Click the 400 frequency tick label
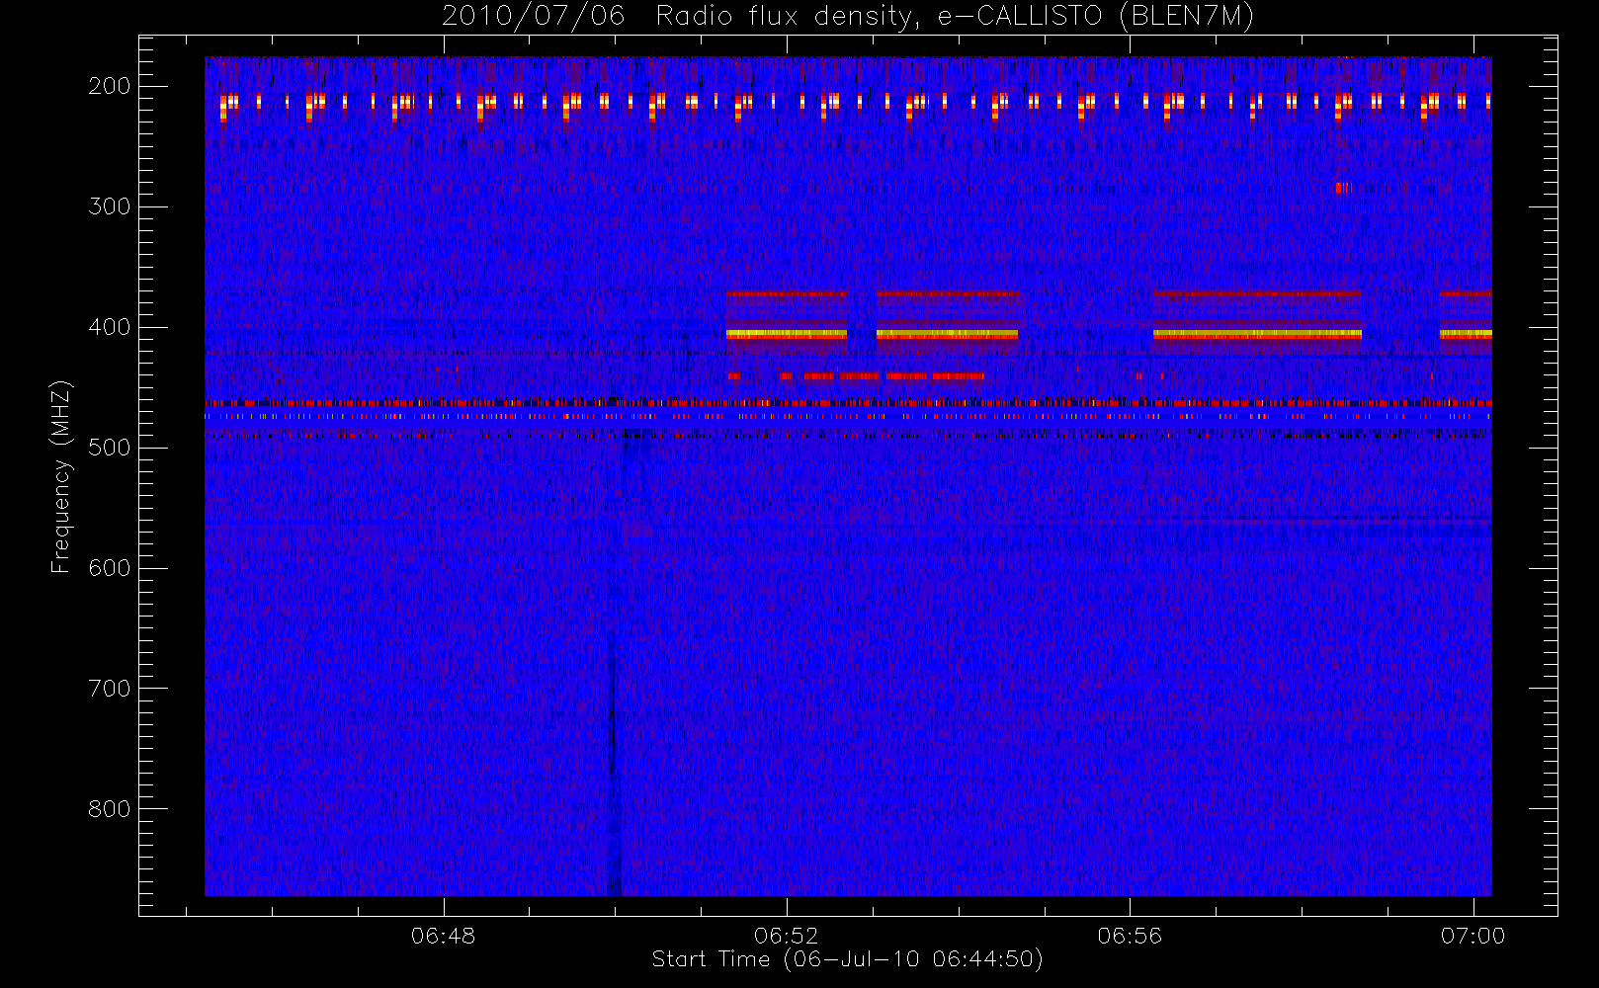 tap(109, 327)
